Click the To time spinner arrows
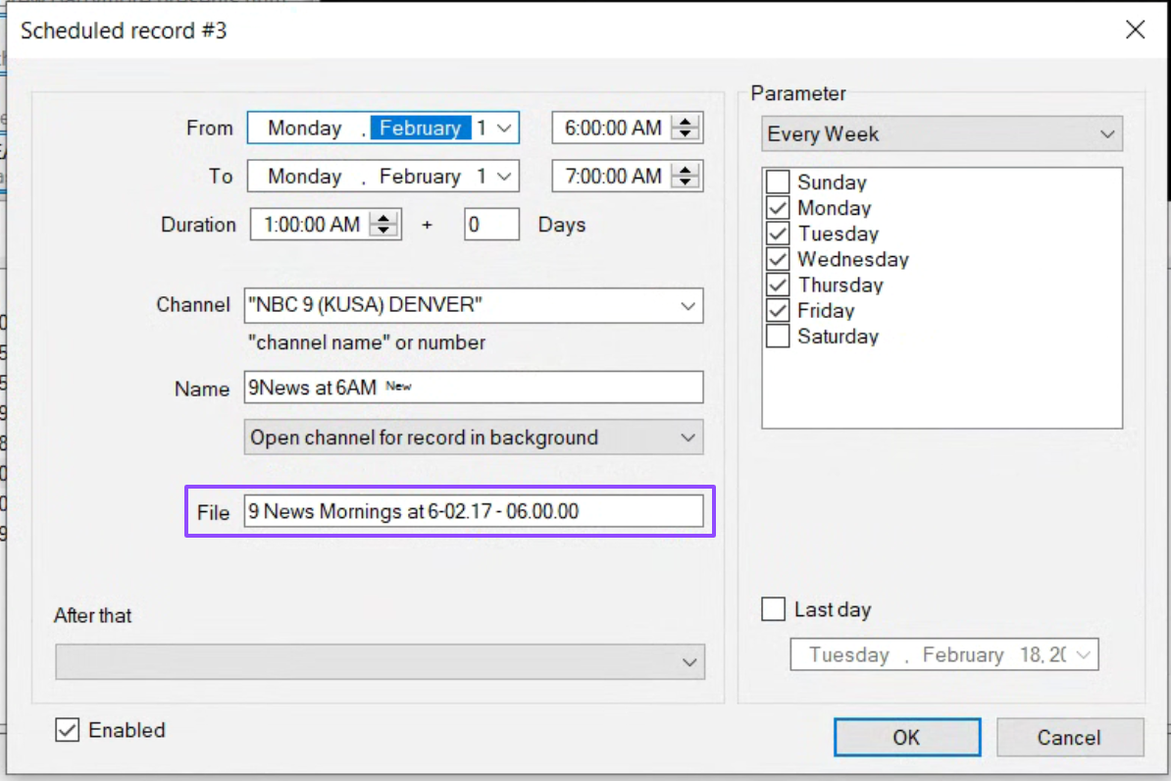The height and width of the screenshot is (781, 1171). click(x=687, y=177)
